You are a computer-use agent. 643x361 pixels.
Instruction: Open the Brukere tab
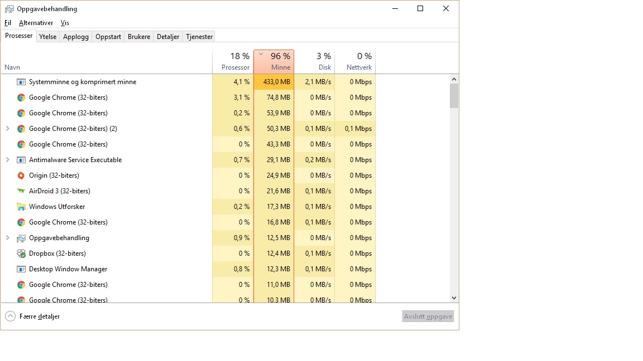(139, 37)
